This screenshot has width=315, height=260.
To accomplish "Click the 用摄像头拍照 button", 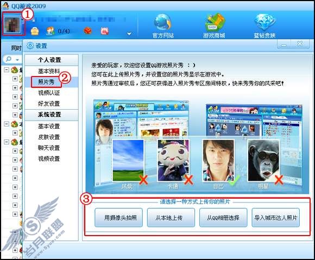I will 119,218.
